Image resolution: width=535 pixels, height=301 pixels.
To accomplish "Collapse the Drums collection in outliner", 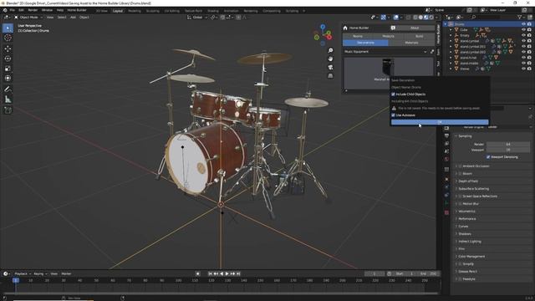I will 446,24.
